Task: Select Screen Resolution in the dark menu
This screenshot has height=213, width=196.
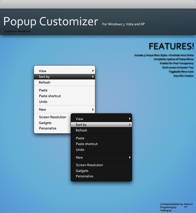Action: click(x=101, y=165)
